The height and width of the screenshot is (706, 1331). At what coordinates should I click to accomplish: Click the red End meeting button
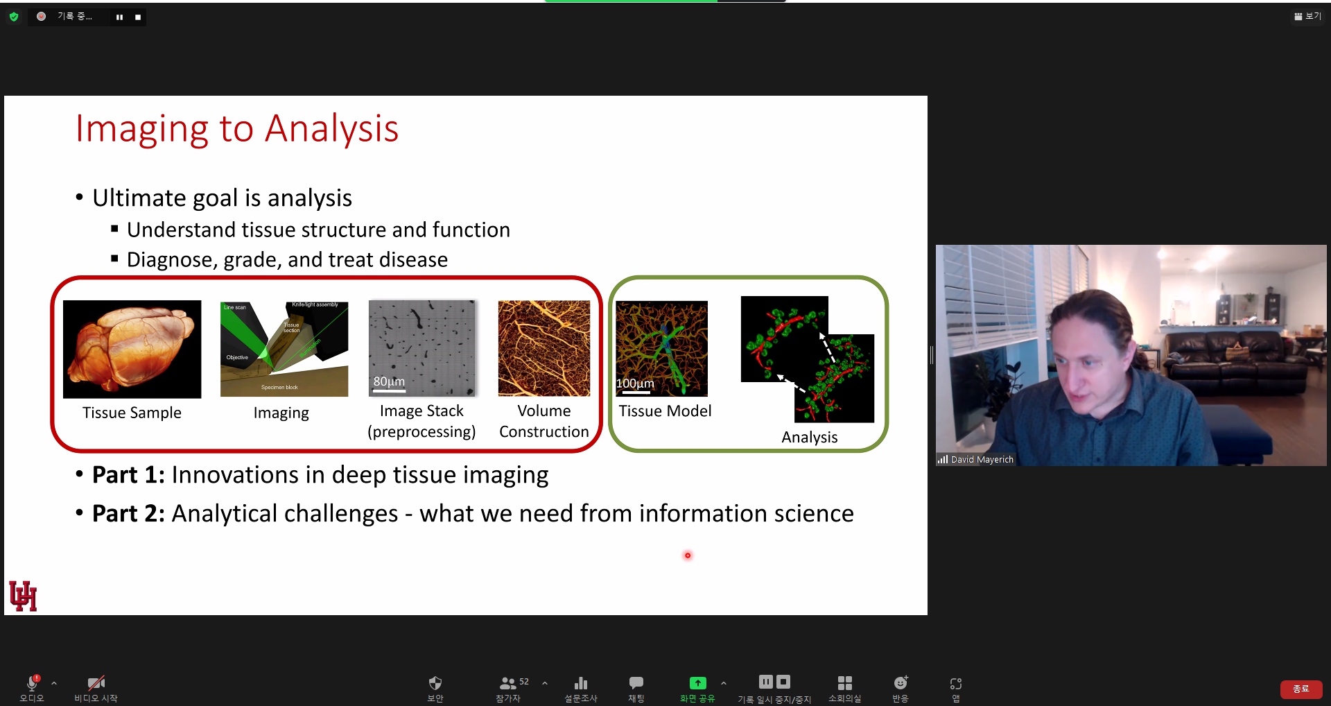click(1301, 689)
